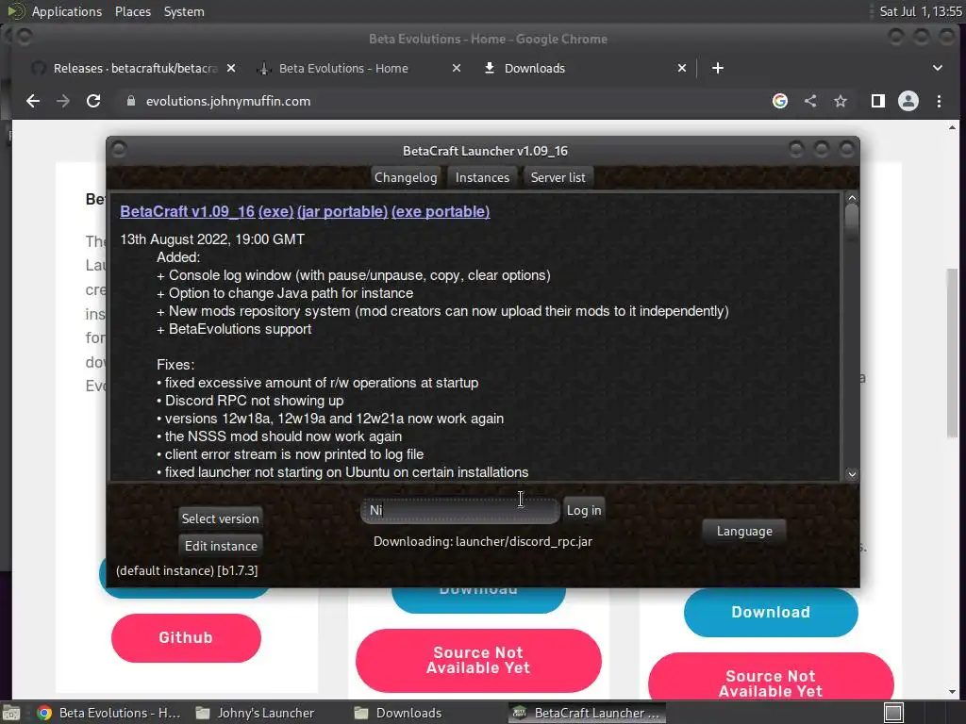The image size is (966, 724).
Task: Go forward in Chrome
Action: click(x=63, y=101)
